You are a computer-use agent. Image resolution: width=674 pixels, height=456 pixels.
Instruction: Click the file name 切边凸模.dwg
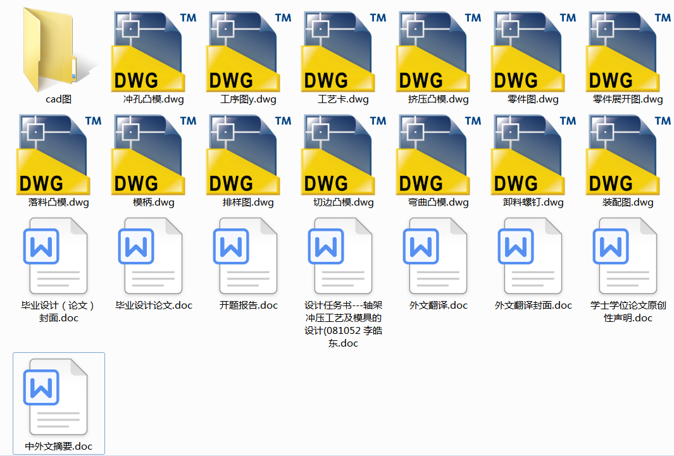344,202
